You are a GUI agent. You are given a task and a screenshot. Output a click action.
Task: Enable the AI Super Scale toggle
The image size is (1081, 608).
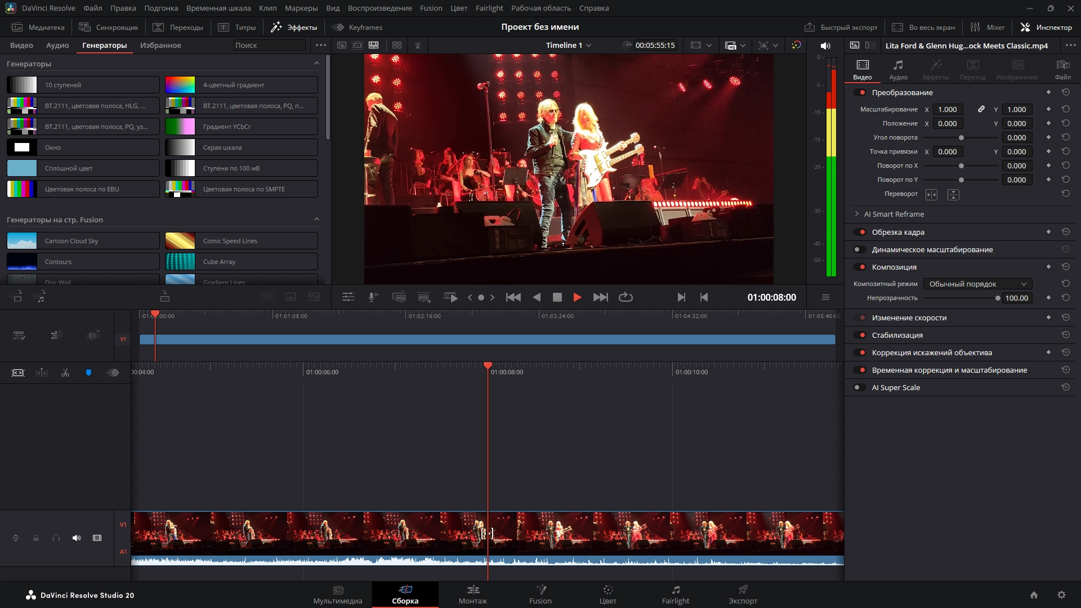pos(860,387)
